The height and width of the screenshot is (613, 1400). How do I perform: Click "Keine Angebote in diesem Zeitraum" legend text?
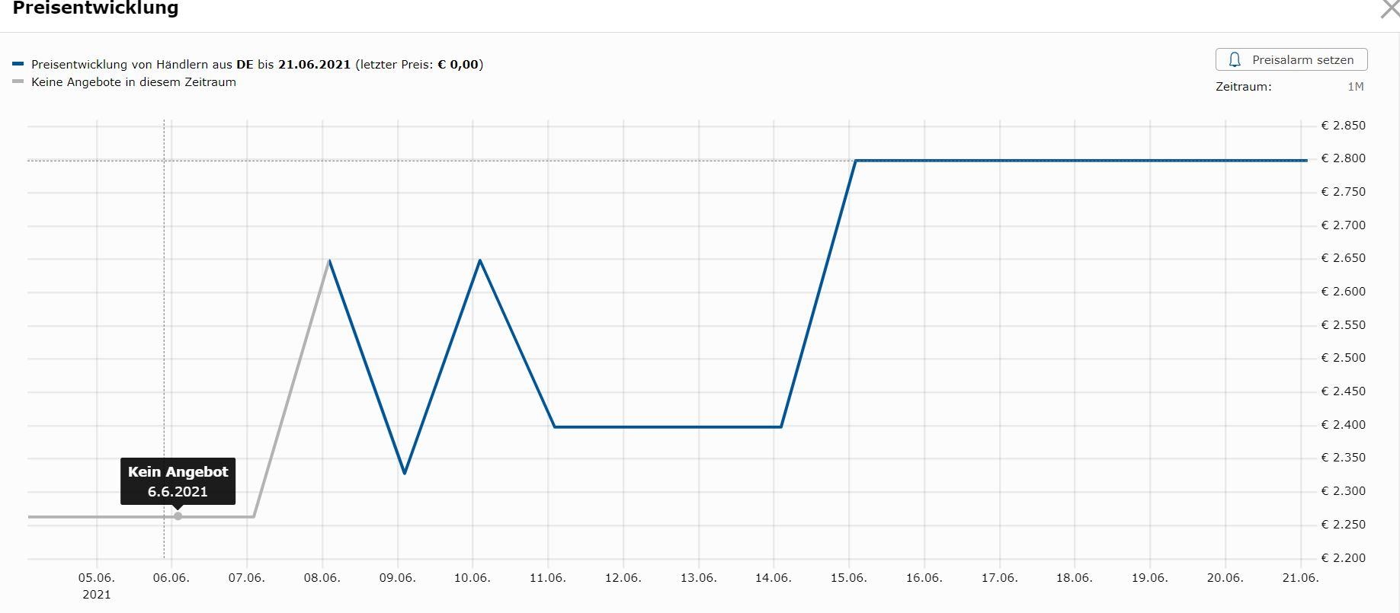click(133, 82)
